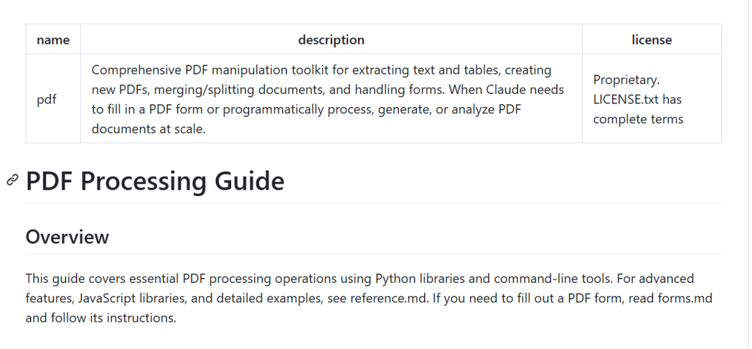Click the anchor link icon beside PDF Processing Guide
Image resolution: width=752 pixels, height=349 pixels.
tap(13, 180)
